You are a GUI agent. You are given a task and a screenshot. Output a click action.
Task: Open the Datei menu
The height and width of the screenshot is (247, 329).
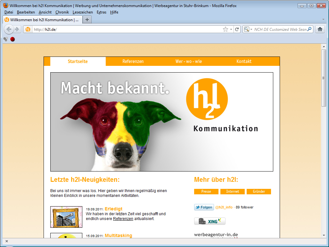coord(9,12)
